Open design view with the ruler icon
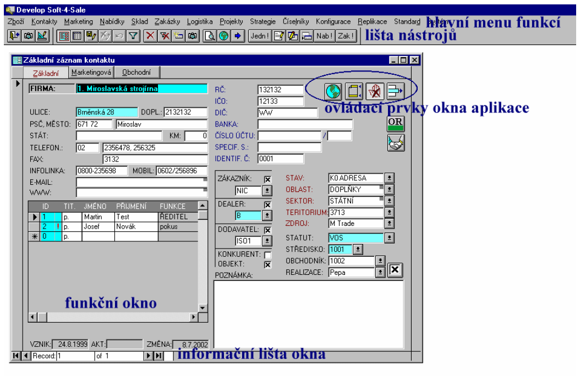This screenshot has width=580, height=376. 42,36
